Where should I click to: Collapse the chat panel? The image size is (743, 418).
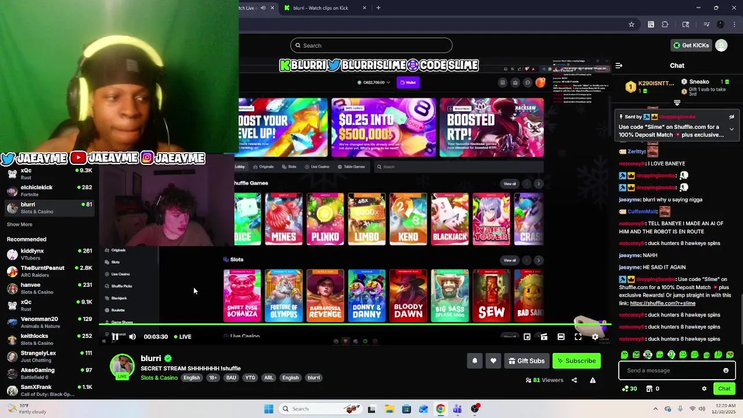(619, 66)
